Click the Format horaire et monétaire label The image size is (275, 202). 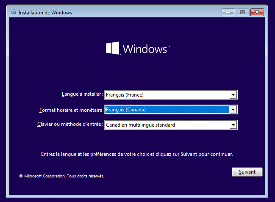pos(72,110)
